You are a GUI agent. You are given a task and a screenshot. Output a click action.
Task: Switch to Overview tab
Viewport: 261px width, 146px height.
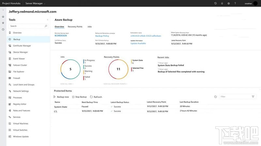tap(59, 27)
